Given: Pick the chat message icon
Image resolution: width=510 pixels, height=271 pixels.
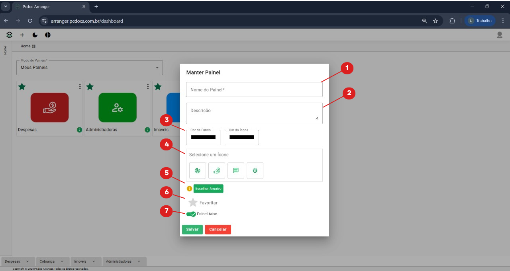Looking at the screenshot, I should (236, 170).
